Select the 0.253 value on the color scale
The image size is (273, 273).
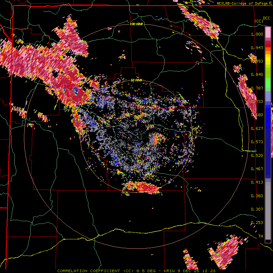[x=257, y=223]
